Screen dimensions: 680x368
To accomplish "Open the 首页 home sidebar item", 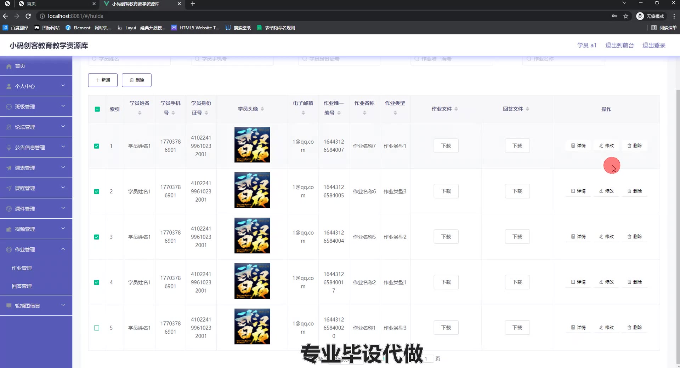I will click(x=36, y=66).
